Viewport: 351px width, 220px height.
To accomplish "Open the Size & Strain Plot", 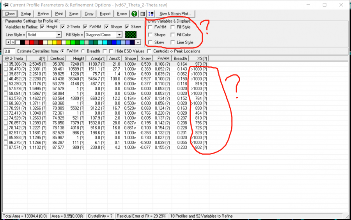I will coord(175,14).
